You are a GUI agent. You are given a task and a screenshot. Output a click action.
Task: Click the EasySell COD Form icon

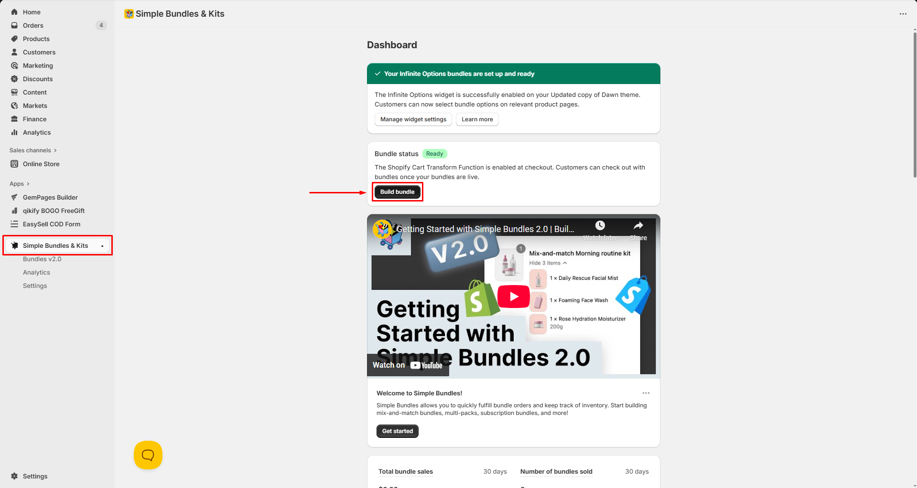[14, 224]
